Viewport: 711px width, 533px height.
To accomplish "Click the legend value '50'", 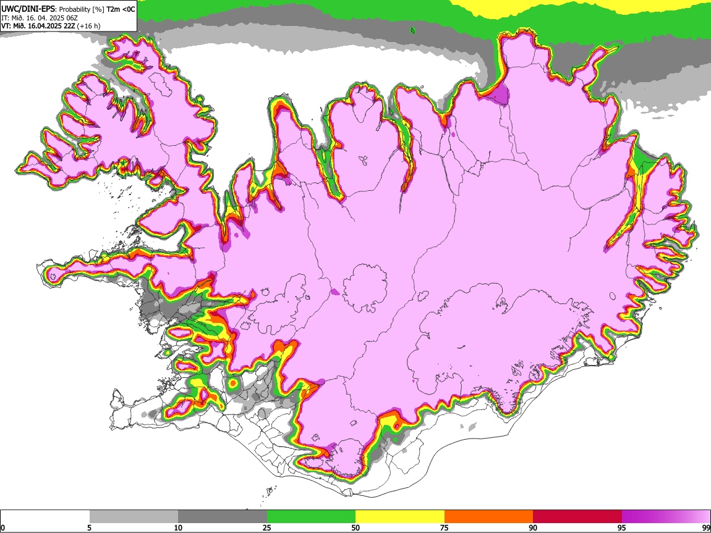I will 355,527.
